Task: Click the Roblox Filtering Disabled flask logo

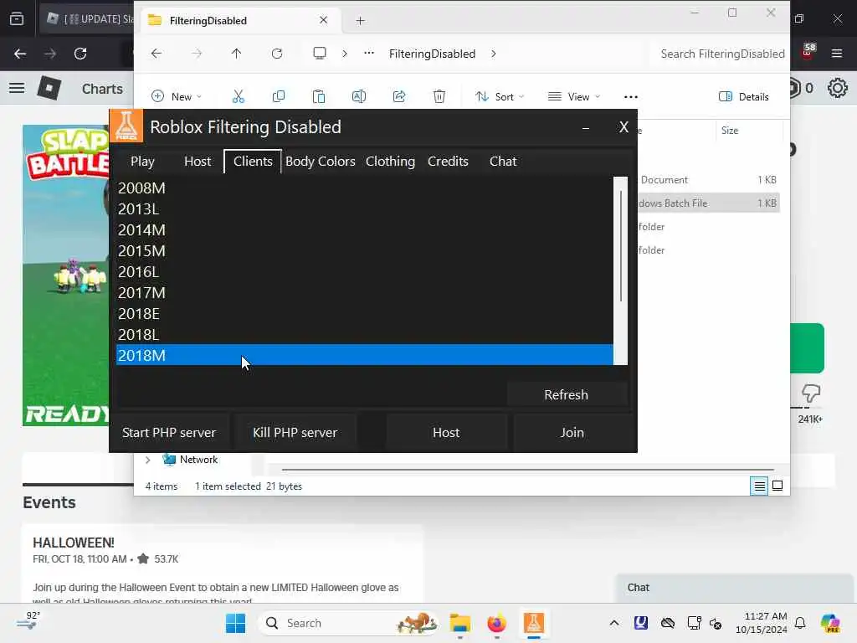Action: [x=126, y=126]
